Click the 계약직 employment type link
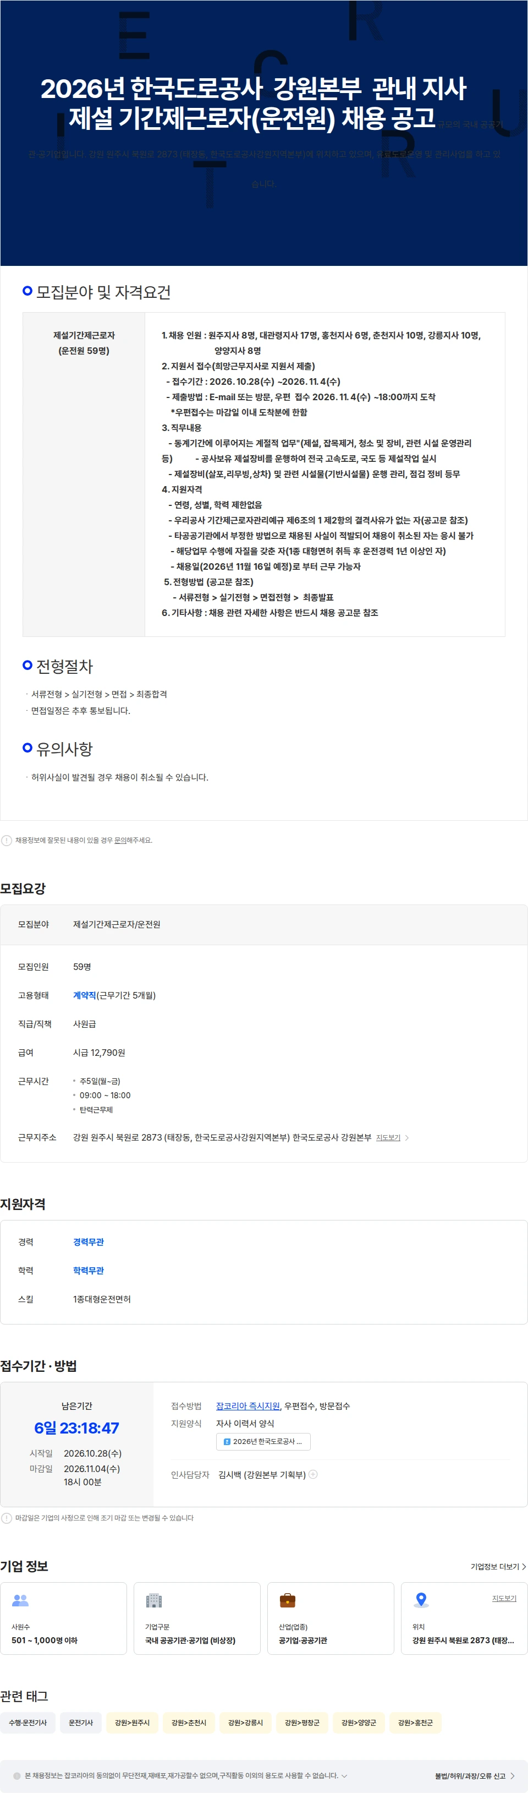This screenshot has width=528, height=1793. click(84, 995)
